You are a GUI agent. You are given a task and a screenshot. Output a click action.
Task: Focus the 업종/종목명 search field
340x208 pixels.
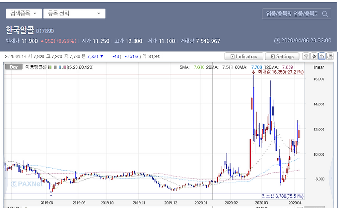click(292, 14)
